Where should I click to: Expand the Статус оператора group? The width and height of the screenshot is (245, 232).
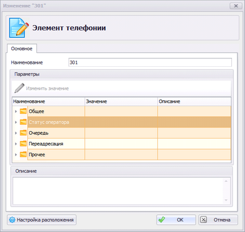[16, 122]
